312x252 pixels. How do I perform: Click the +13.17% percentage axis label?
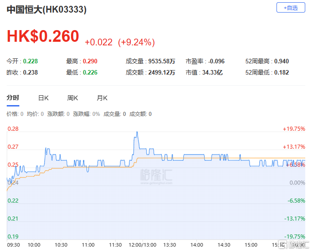pos(294,147)
